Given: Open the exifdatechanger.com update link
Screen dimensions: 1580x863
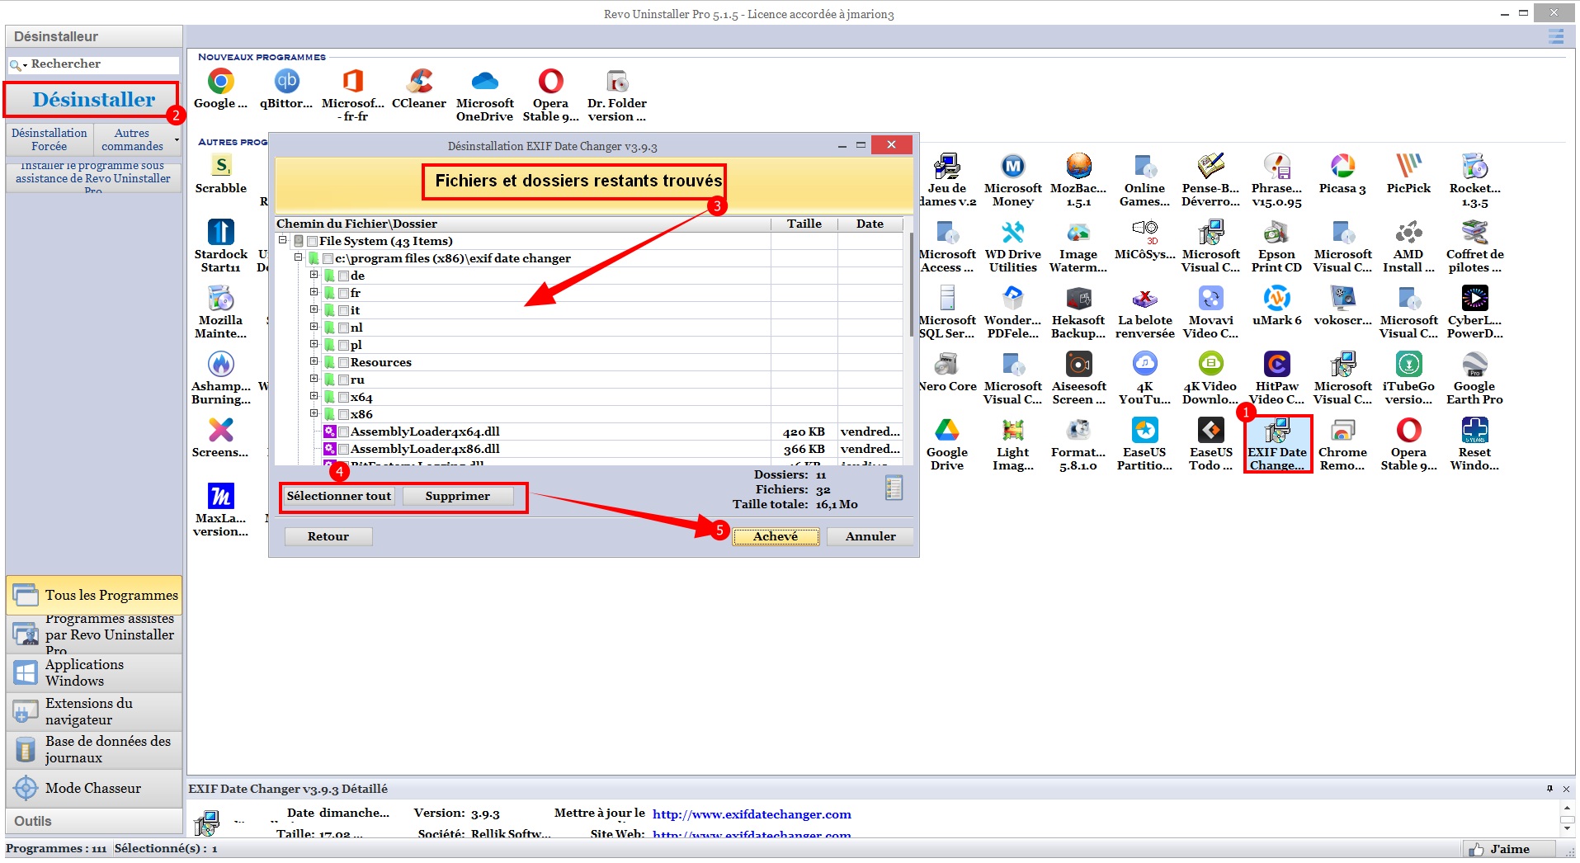Looking at the screenshot, I should point(752,814).
